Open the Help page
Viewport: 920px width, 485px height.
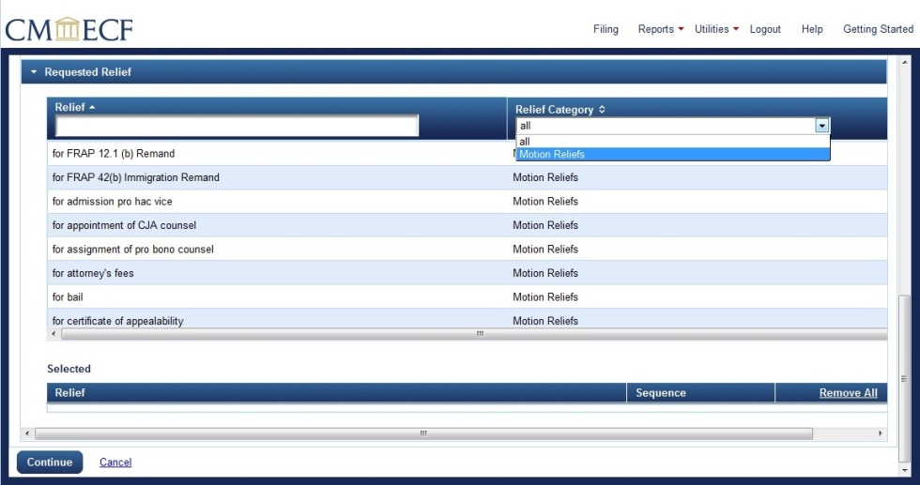pyautogui.click(x=812, y=29)
